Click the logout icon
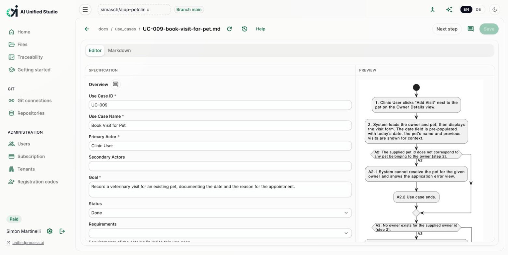This screenshot has width=508, height=255. pos(62,231)
